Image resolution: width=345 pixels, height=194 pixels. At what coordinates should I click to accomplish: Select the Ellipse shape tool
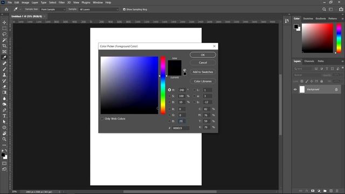[4, 127]
